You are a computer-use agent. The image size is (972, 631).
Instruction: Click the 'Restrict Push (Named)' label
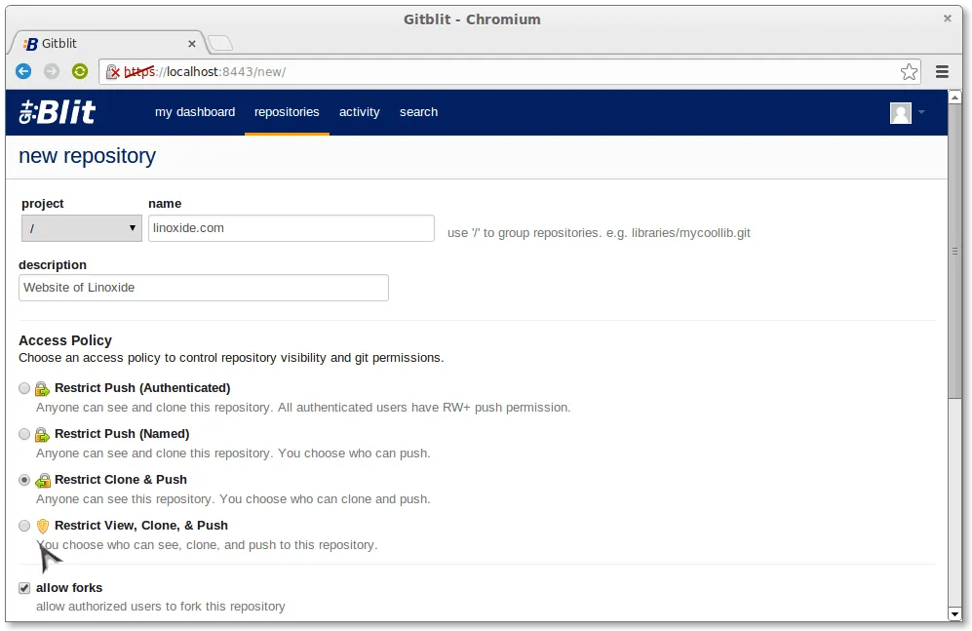pyautogui.click(x=122, y=434)
